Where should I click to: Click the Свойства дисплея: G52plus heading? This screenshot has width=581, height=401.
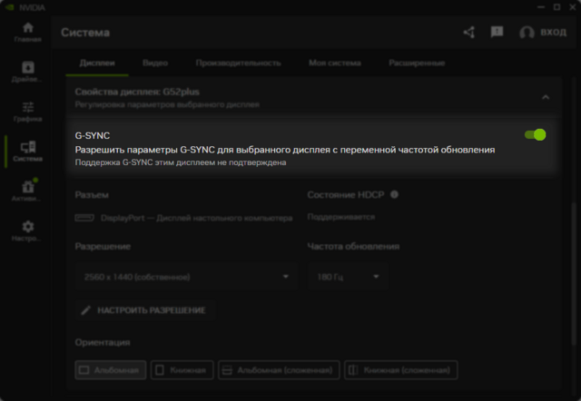pyautogui.click(x=137, y=92)
